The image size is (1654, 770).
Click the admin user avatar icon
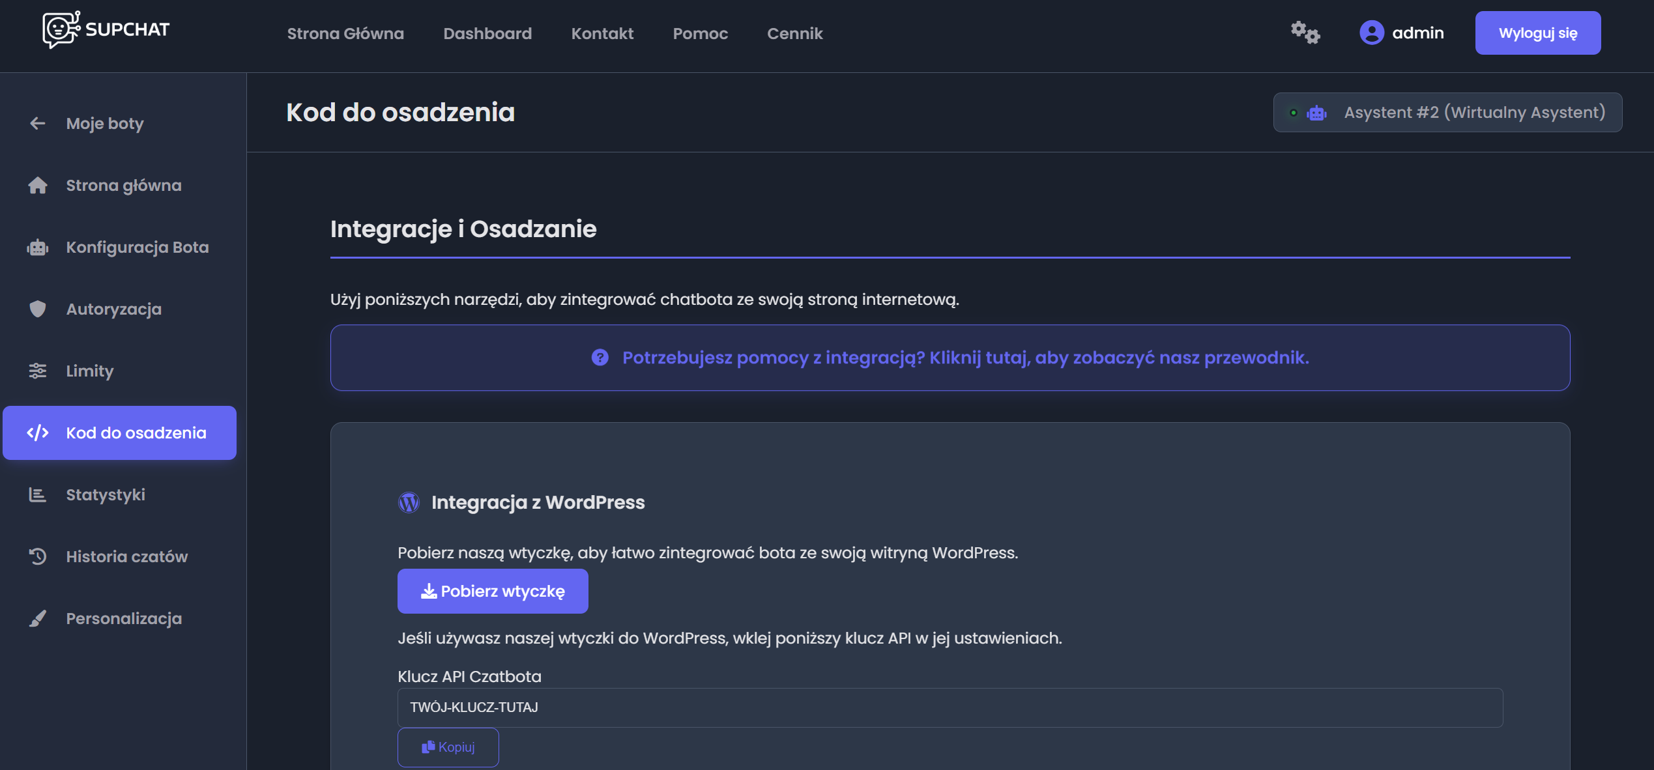pyautogui.click(x=1371, y=33)
